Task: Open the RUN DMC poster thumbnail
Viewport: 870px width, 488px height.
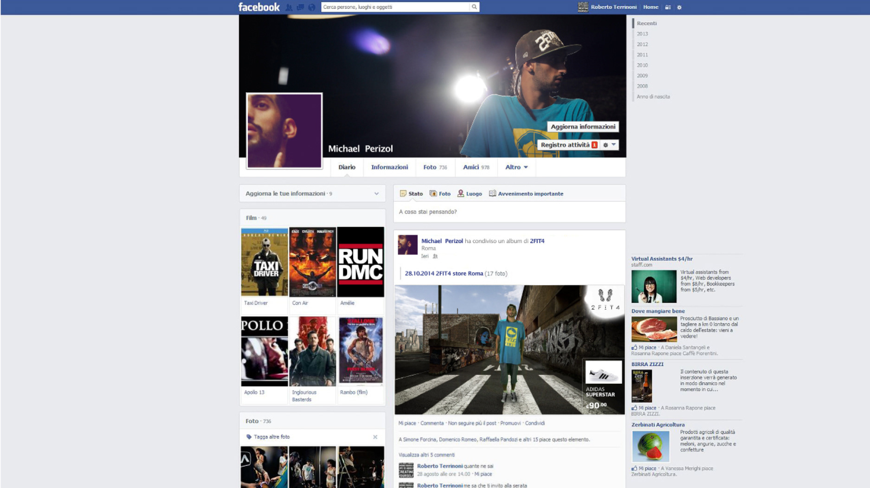Action: point(361,262)
